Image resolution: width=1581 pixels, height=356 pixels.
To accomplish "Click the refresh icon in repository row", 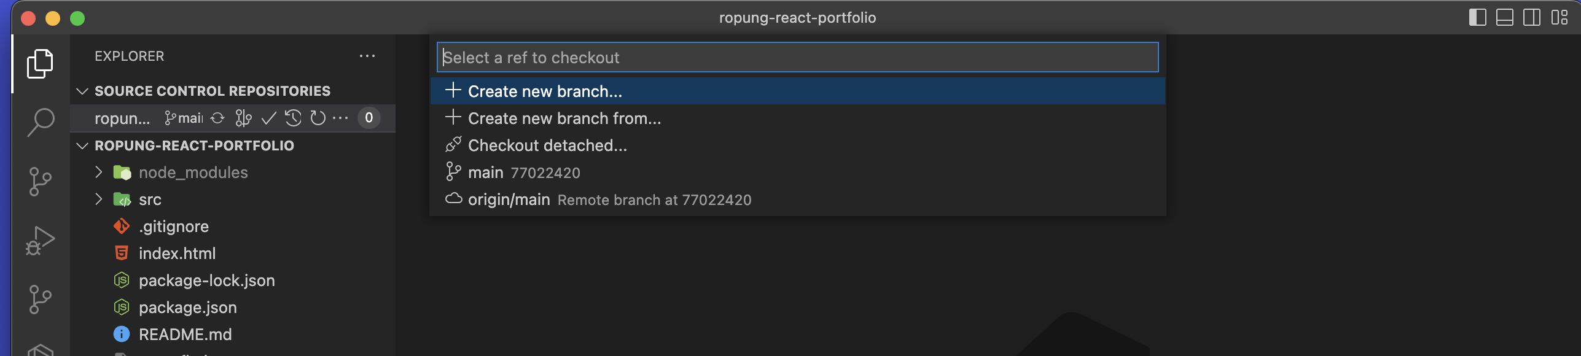I will click(x=318, y=118).
